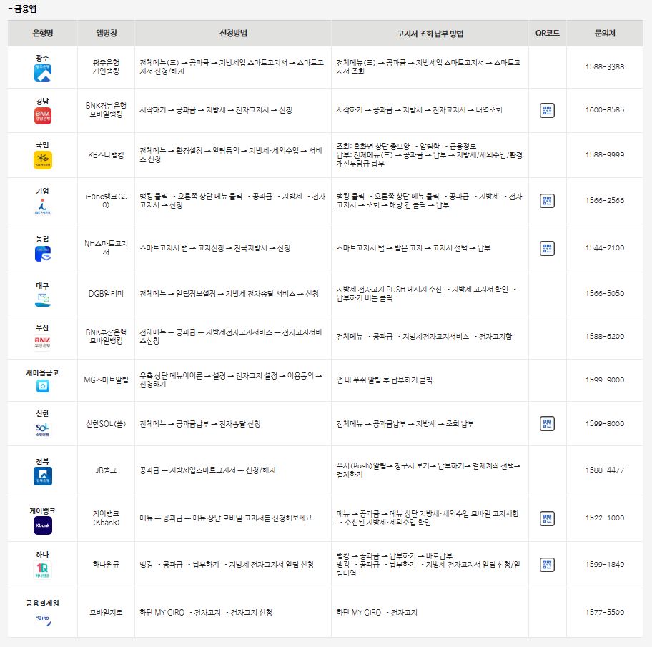Click the app name i-One뱅크(2.0)
652x647 pixels.
click(x=106, y=200)
